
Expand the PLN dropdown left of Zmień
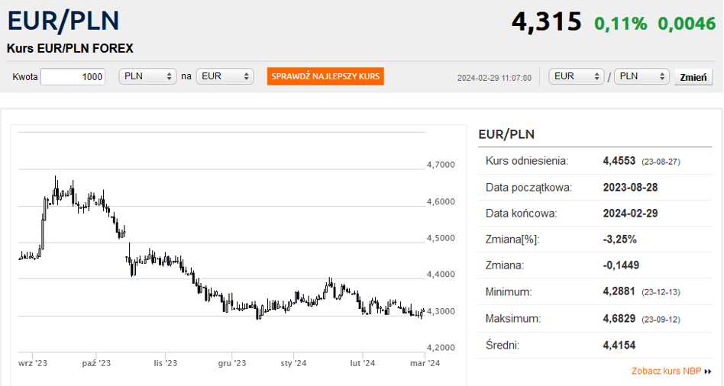[x=642, y=76]
